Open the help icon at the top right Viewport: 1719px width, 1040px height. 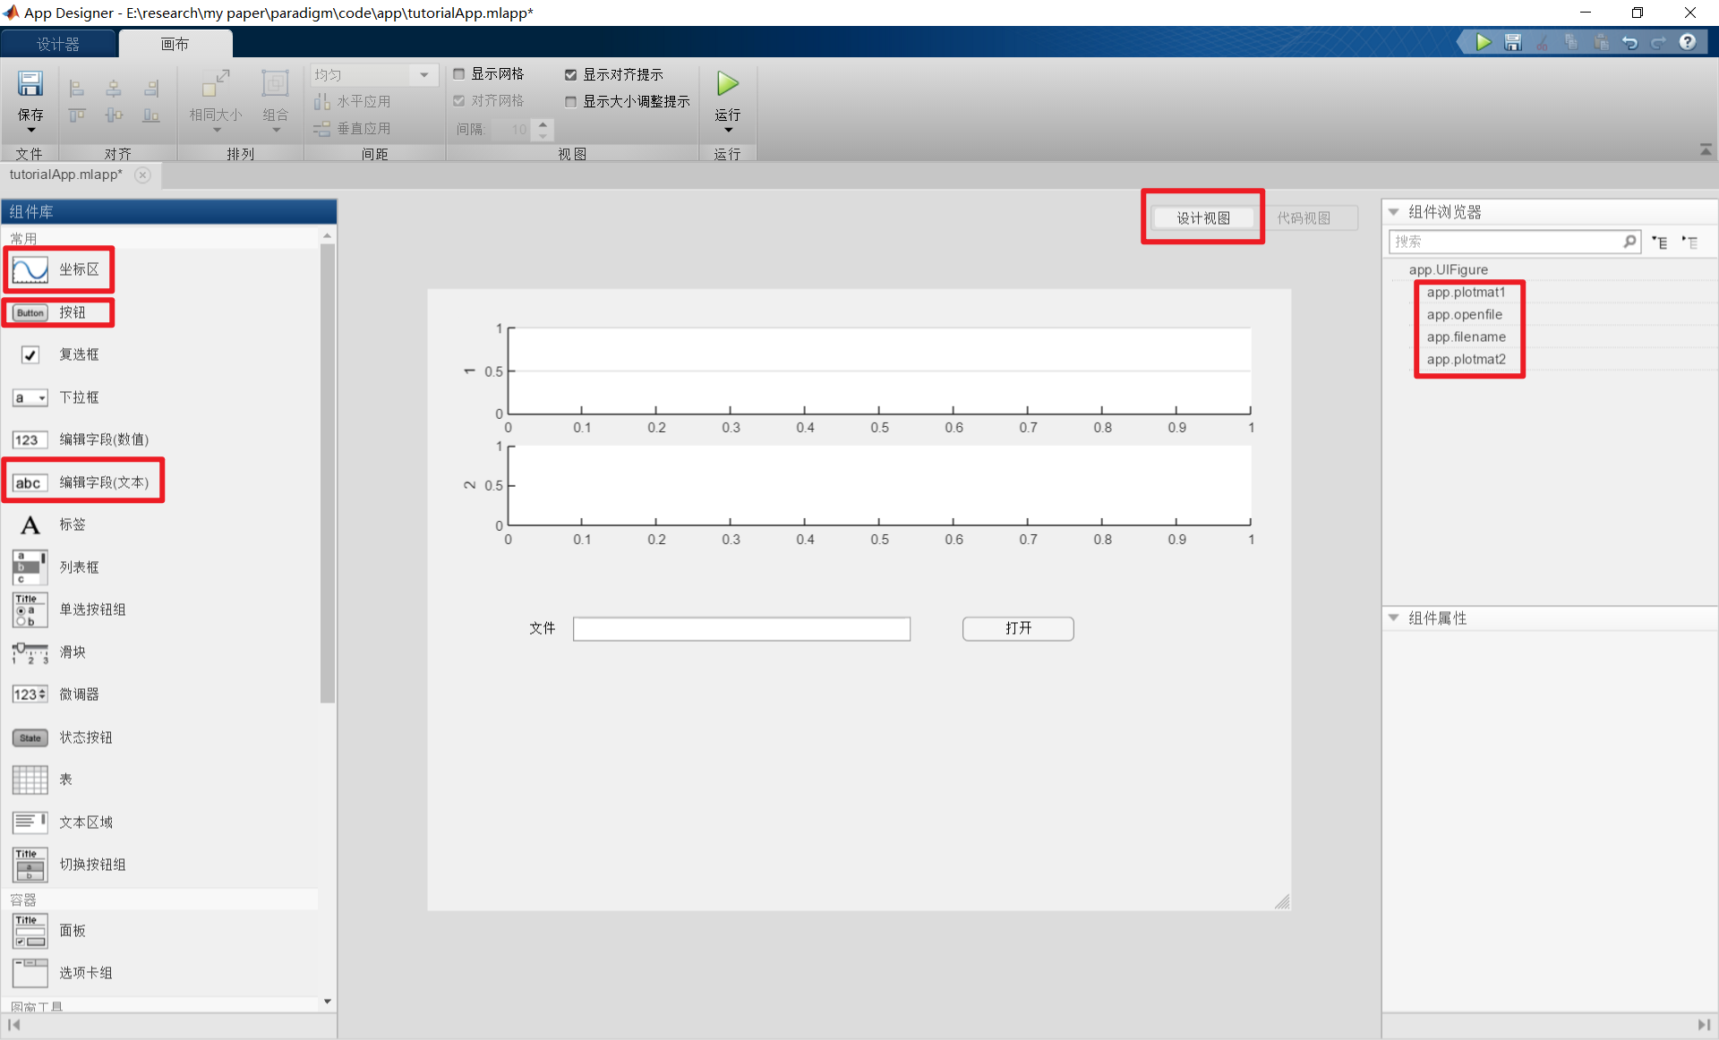(1689, 42)
